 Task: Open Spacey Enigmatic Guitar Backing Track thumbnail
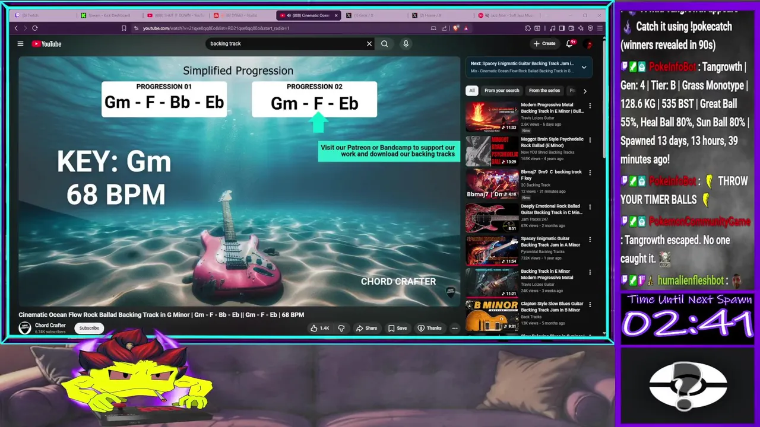[492, 251]
